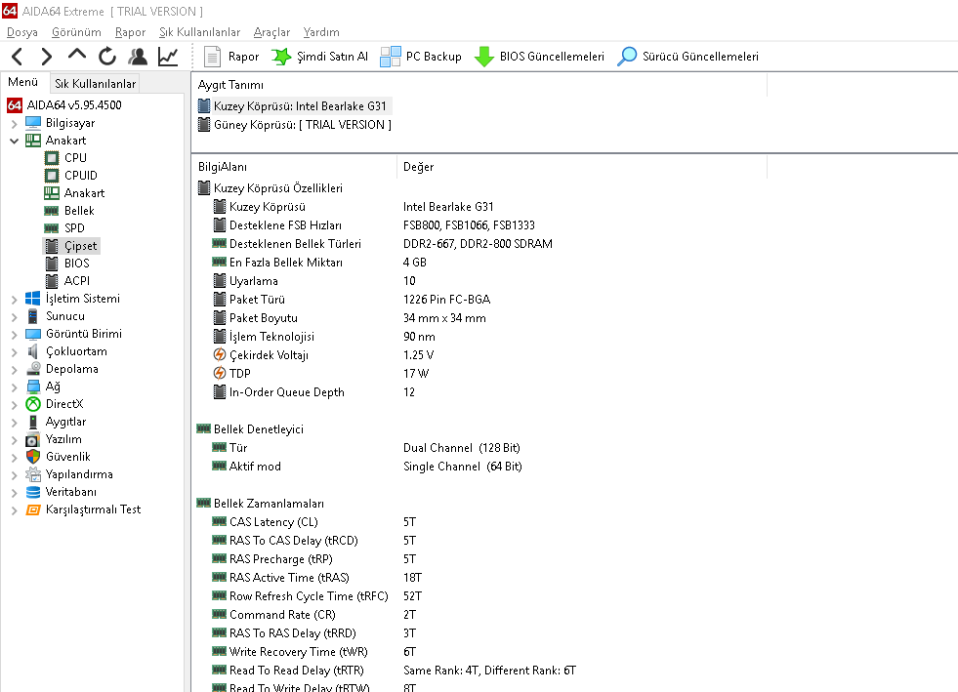Open the graph chart toolbar icon
Viewport: 958px width, 692px height.
coord(168,57)
